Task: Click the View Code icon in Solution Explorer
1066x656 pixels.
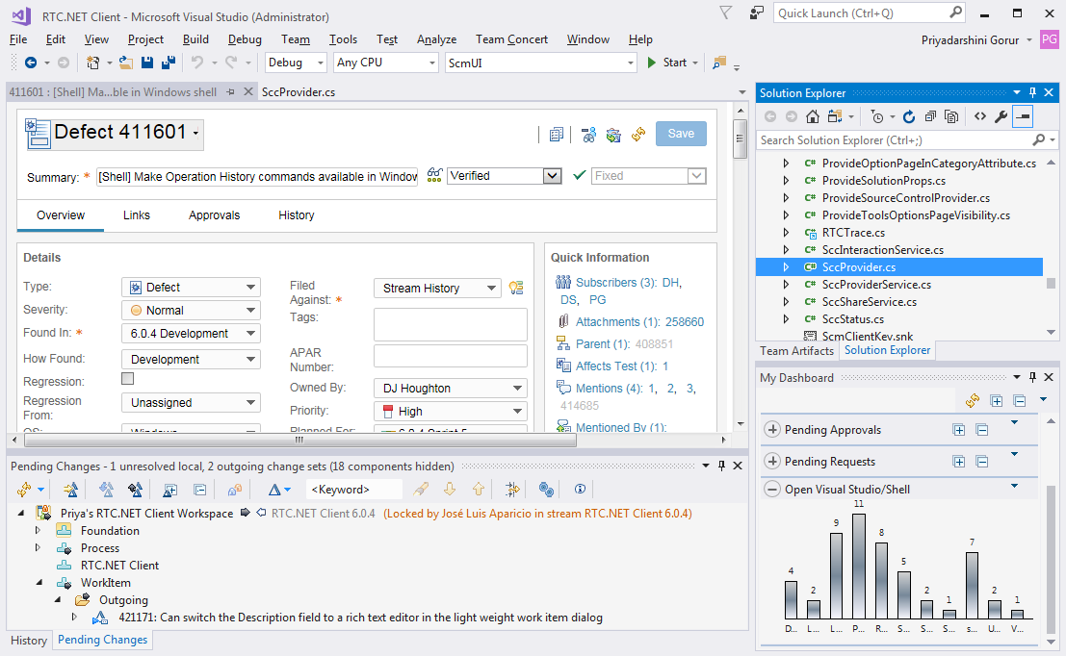Action: click(x=979, y=116)
